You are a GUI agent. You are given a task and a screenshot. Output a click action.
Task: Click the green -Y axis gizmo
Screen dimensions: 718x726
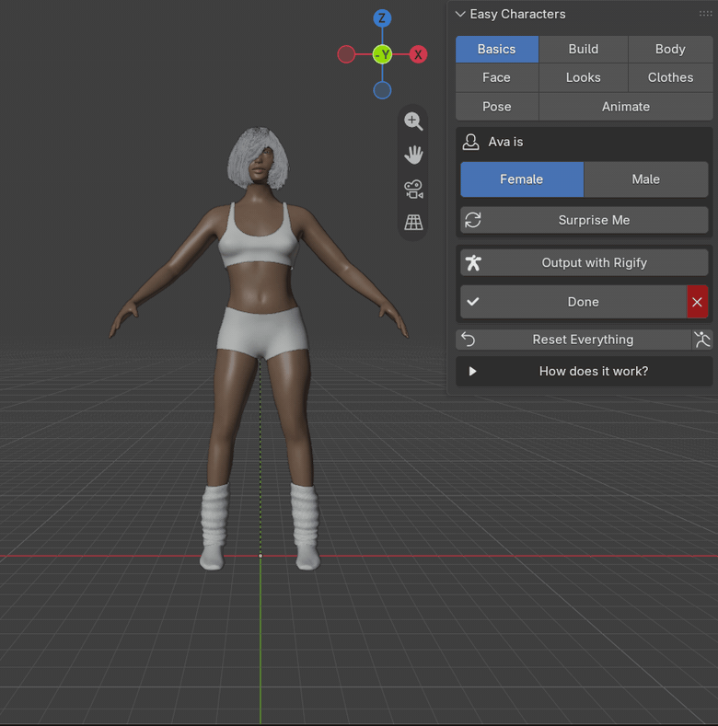click(382, 54)
